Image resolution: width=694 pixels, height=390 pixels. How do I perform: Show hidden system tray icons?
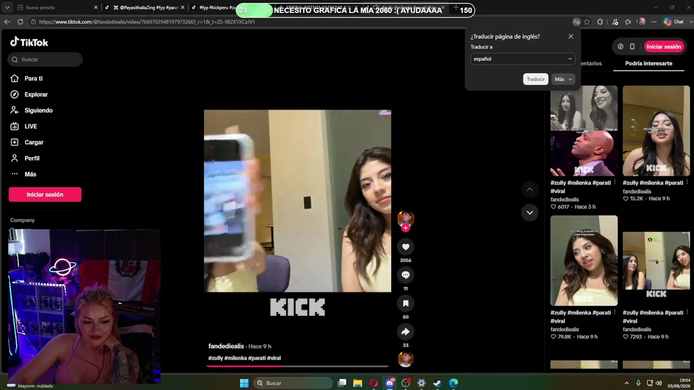627,383
